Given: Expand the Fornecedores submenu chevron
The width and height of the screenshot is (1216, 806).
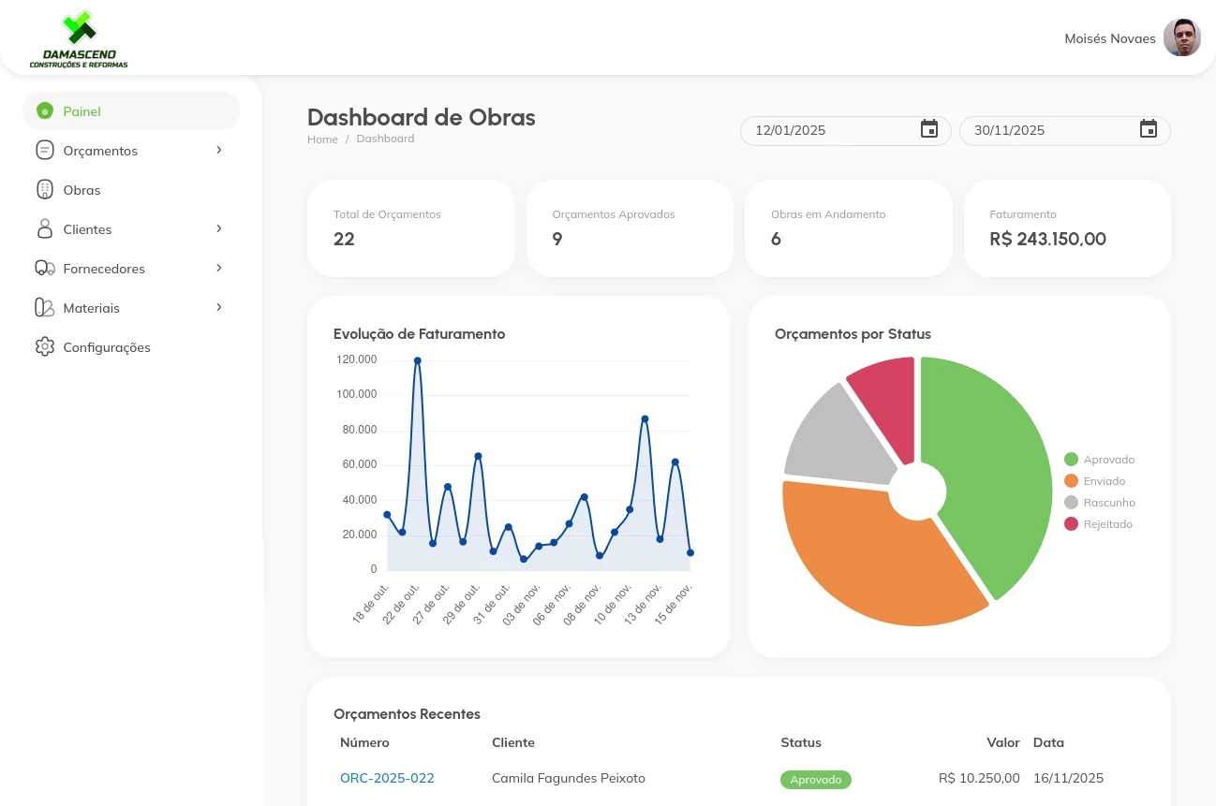Looking at the screenshot, I should point(219,268).
